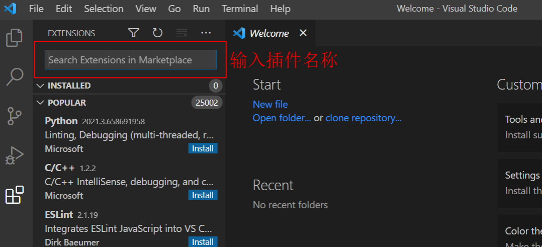This screenshot has height=247, width=542.
Task: Select the Welcome editor tab
Action: click(x=270, y=33)
